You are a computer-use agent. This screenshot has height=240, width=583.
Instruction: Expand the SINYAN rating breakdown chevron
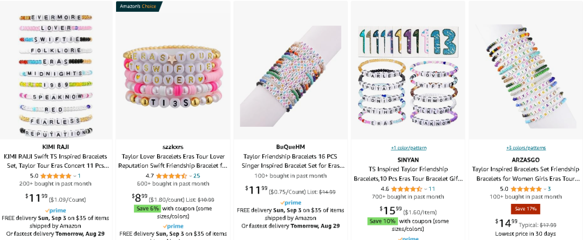[x=425, y=189]
